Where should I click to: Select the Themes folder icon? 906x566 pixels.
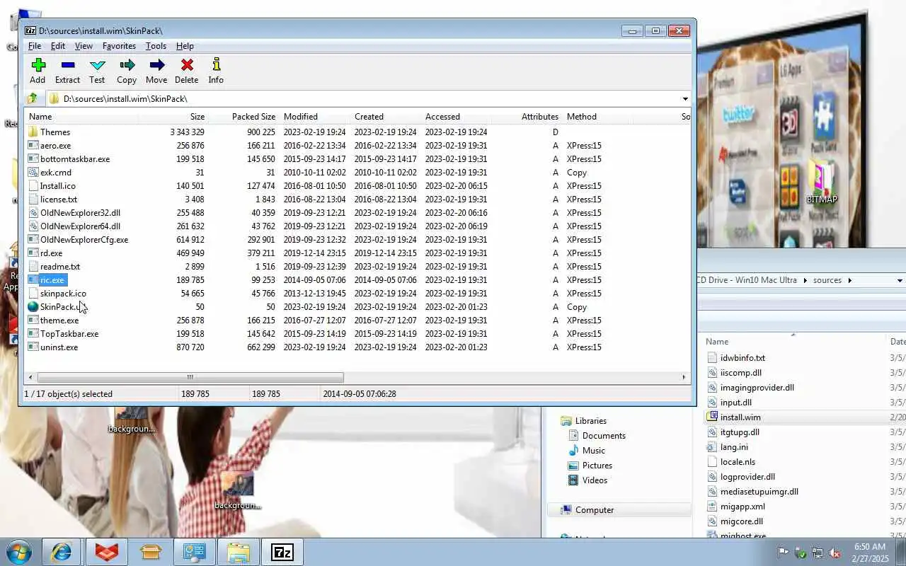pyautogui.click(x=33, y=132)
